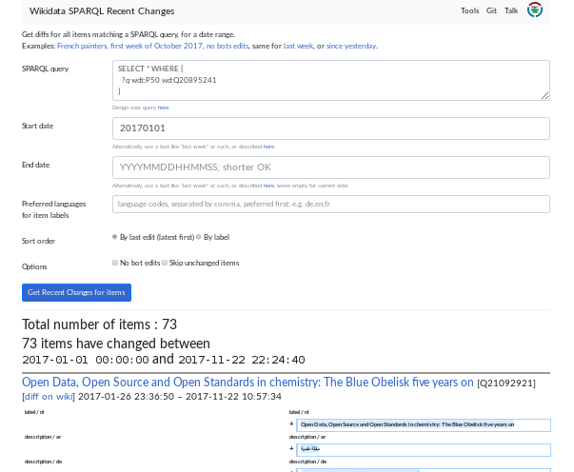Screen dimensions: 574x472
Task: Select 'By label' sort order option
Action: tap(198, 237)
